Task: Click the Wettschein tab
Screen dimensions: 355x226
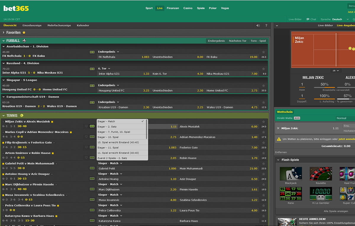Action: click(x=285, y=112)
